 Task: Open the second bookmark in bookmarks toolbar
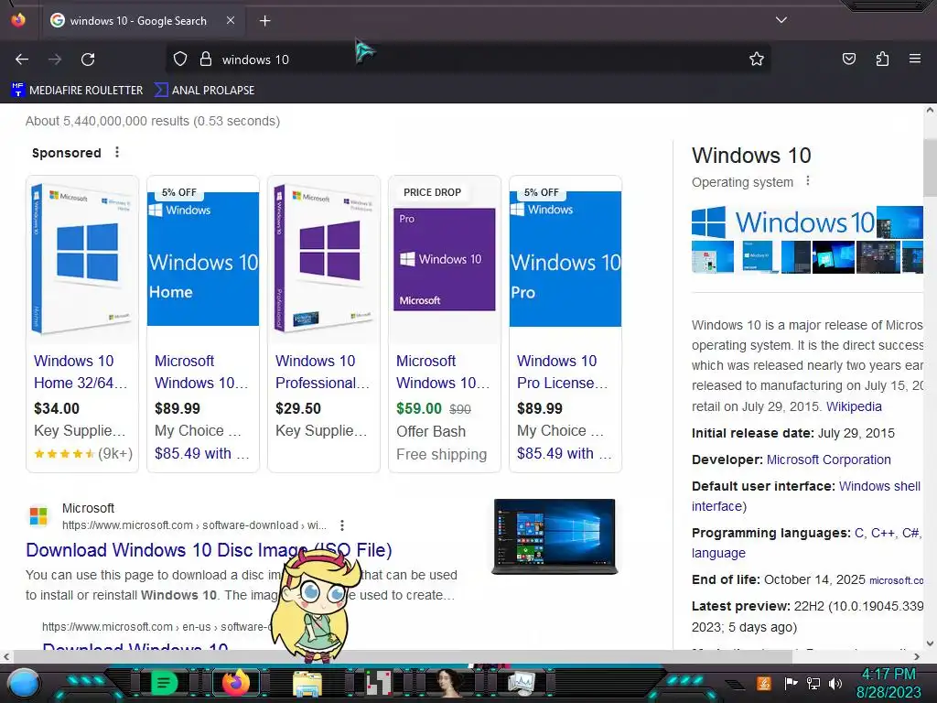pyautogui.click(x=204, y=91)
